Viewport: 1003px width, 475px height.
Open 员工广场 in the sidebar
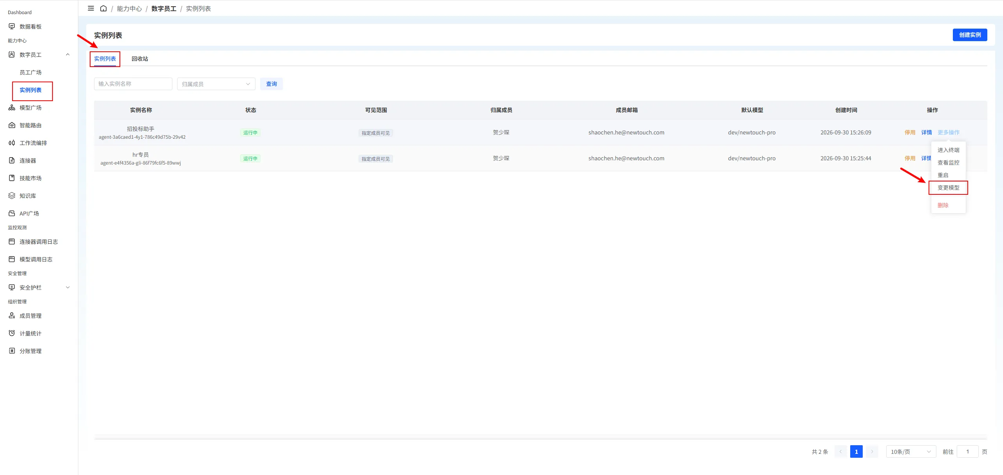coord(31,72)
